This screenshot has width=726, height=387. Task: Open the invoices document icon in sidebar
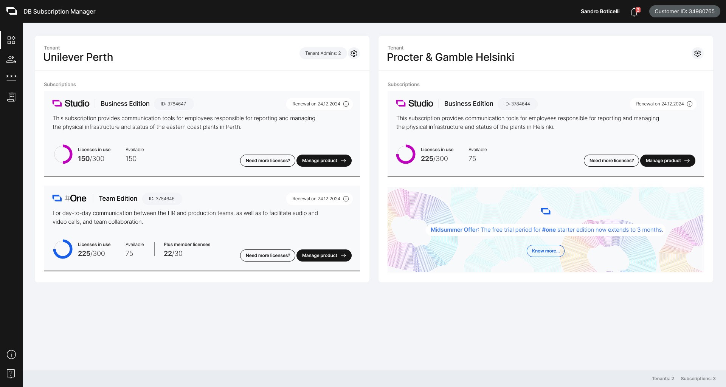point(11,97)
